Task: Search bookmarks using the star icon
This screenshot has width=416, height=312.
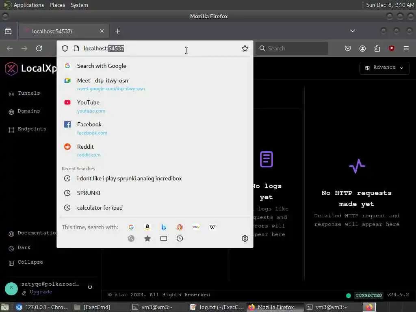Action: tap(147, 238)
